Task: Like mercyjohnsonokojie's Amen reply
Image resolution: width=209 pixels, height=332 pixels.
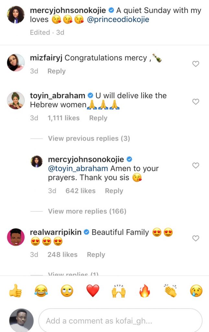Action: (x=196, y=166)
